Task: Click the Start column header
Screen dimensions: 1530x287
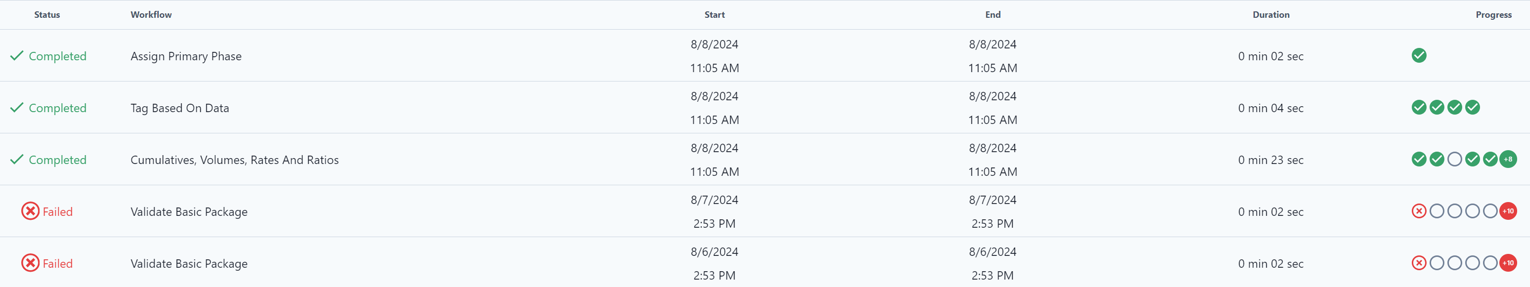Action: (x=714, y=15)
